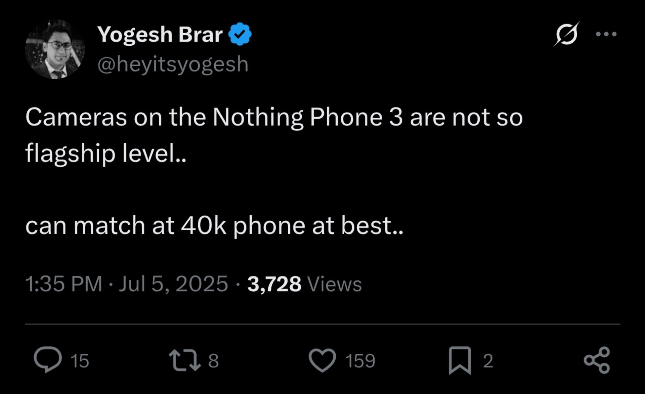Click the bookmark count of 2

click(x=488, y=361)
